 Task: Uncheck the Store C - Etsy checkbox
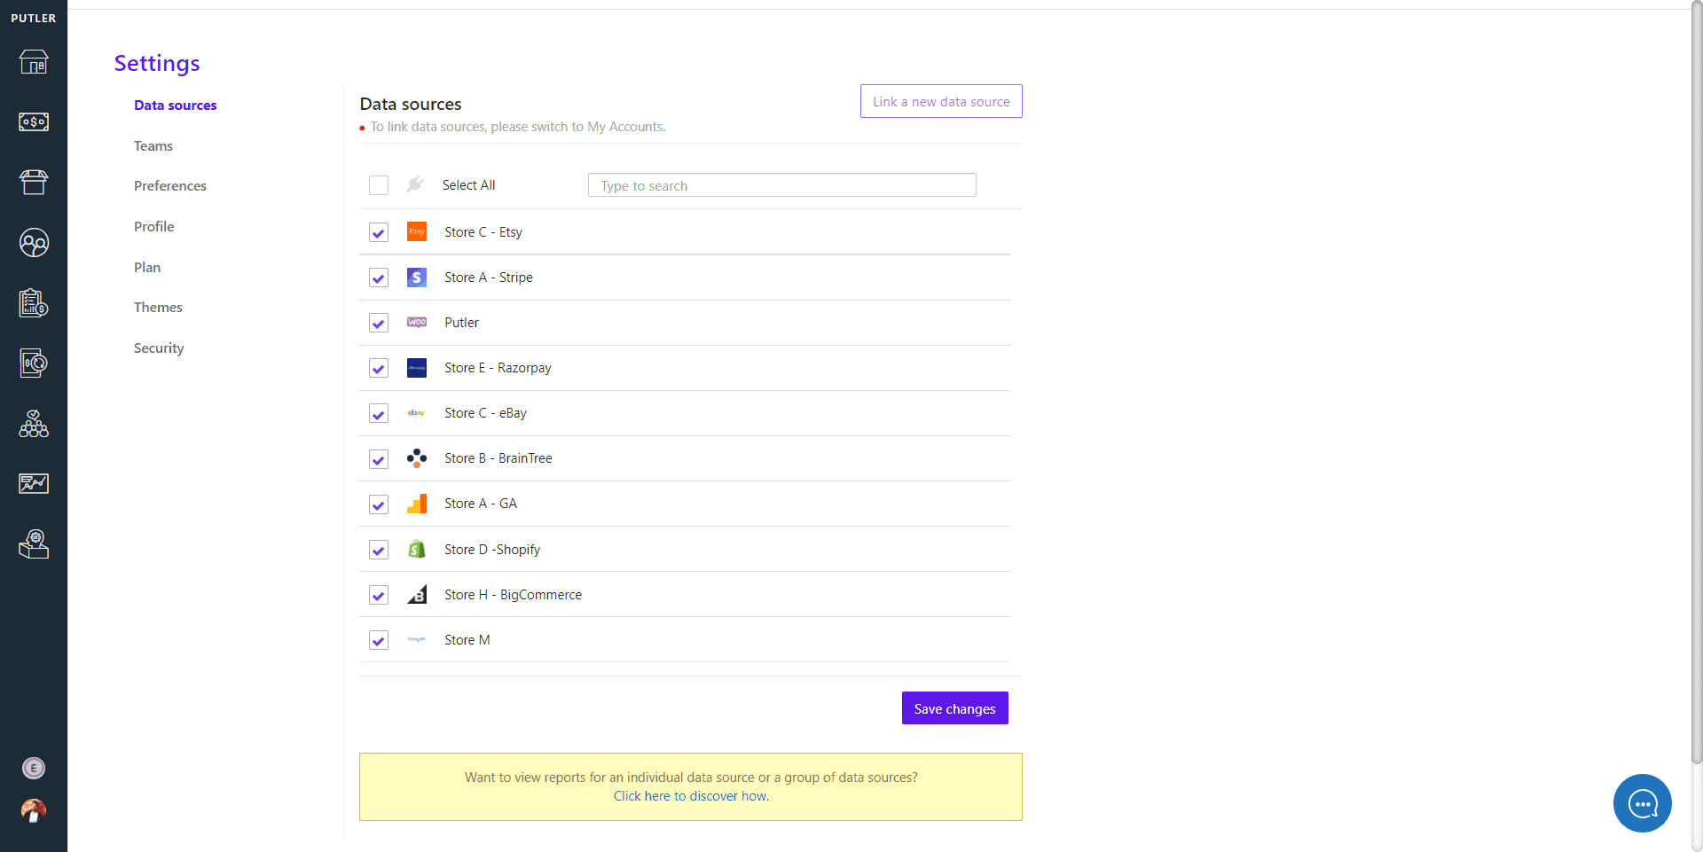pyautogui.click(x=379, y=232)
